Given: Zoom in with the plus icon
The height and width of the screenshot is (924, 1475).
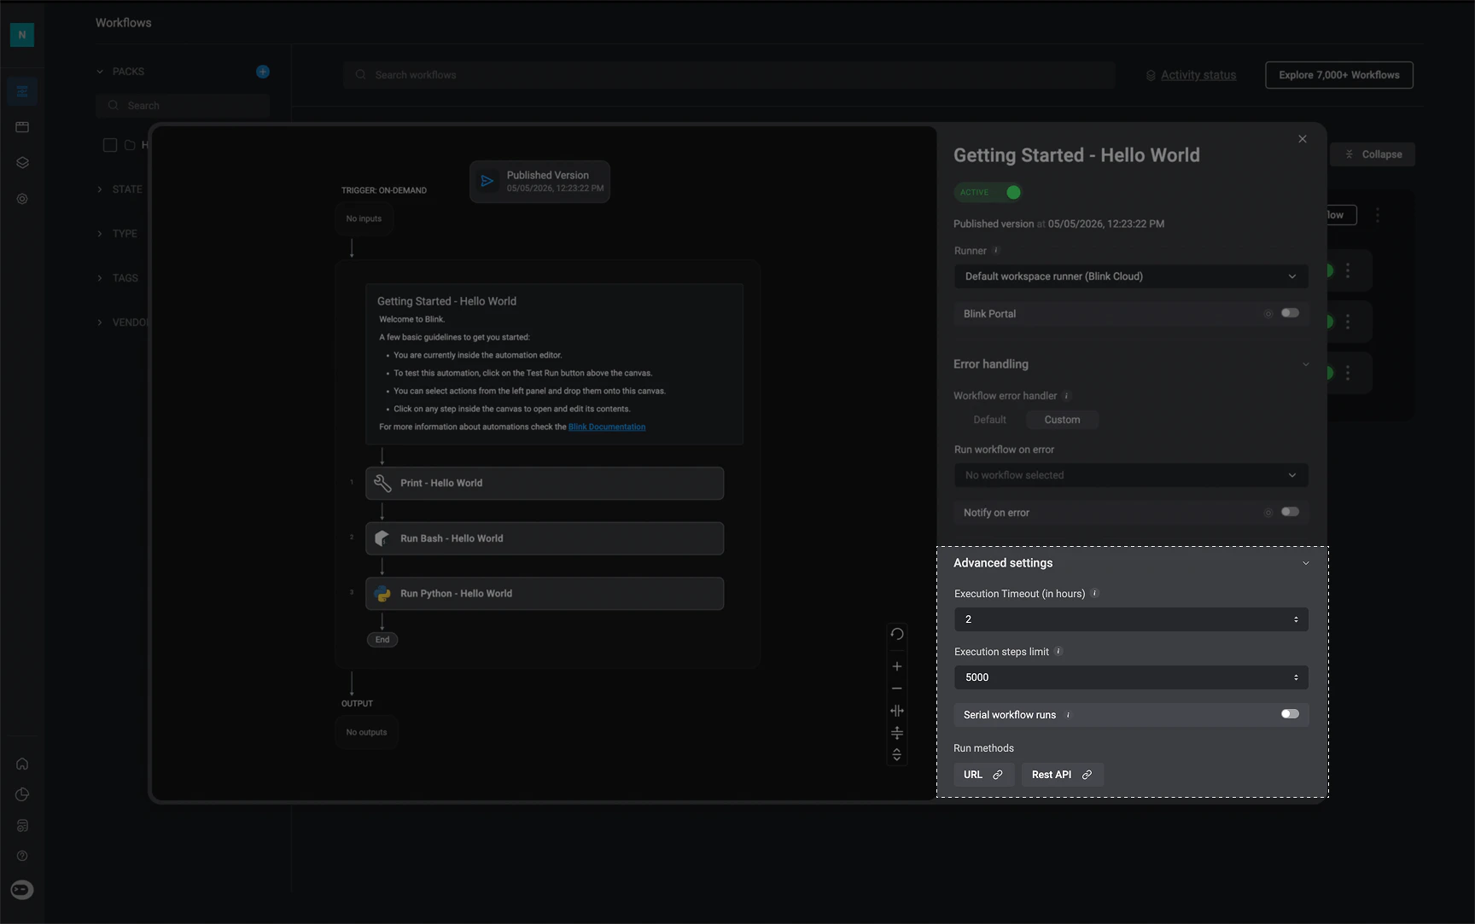Looking at the screenshot, I should [896, 666].
